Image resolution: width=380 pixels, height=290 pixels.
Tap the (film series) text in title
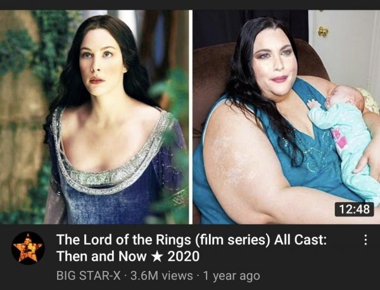(x=232, y=240)
